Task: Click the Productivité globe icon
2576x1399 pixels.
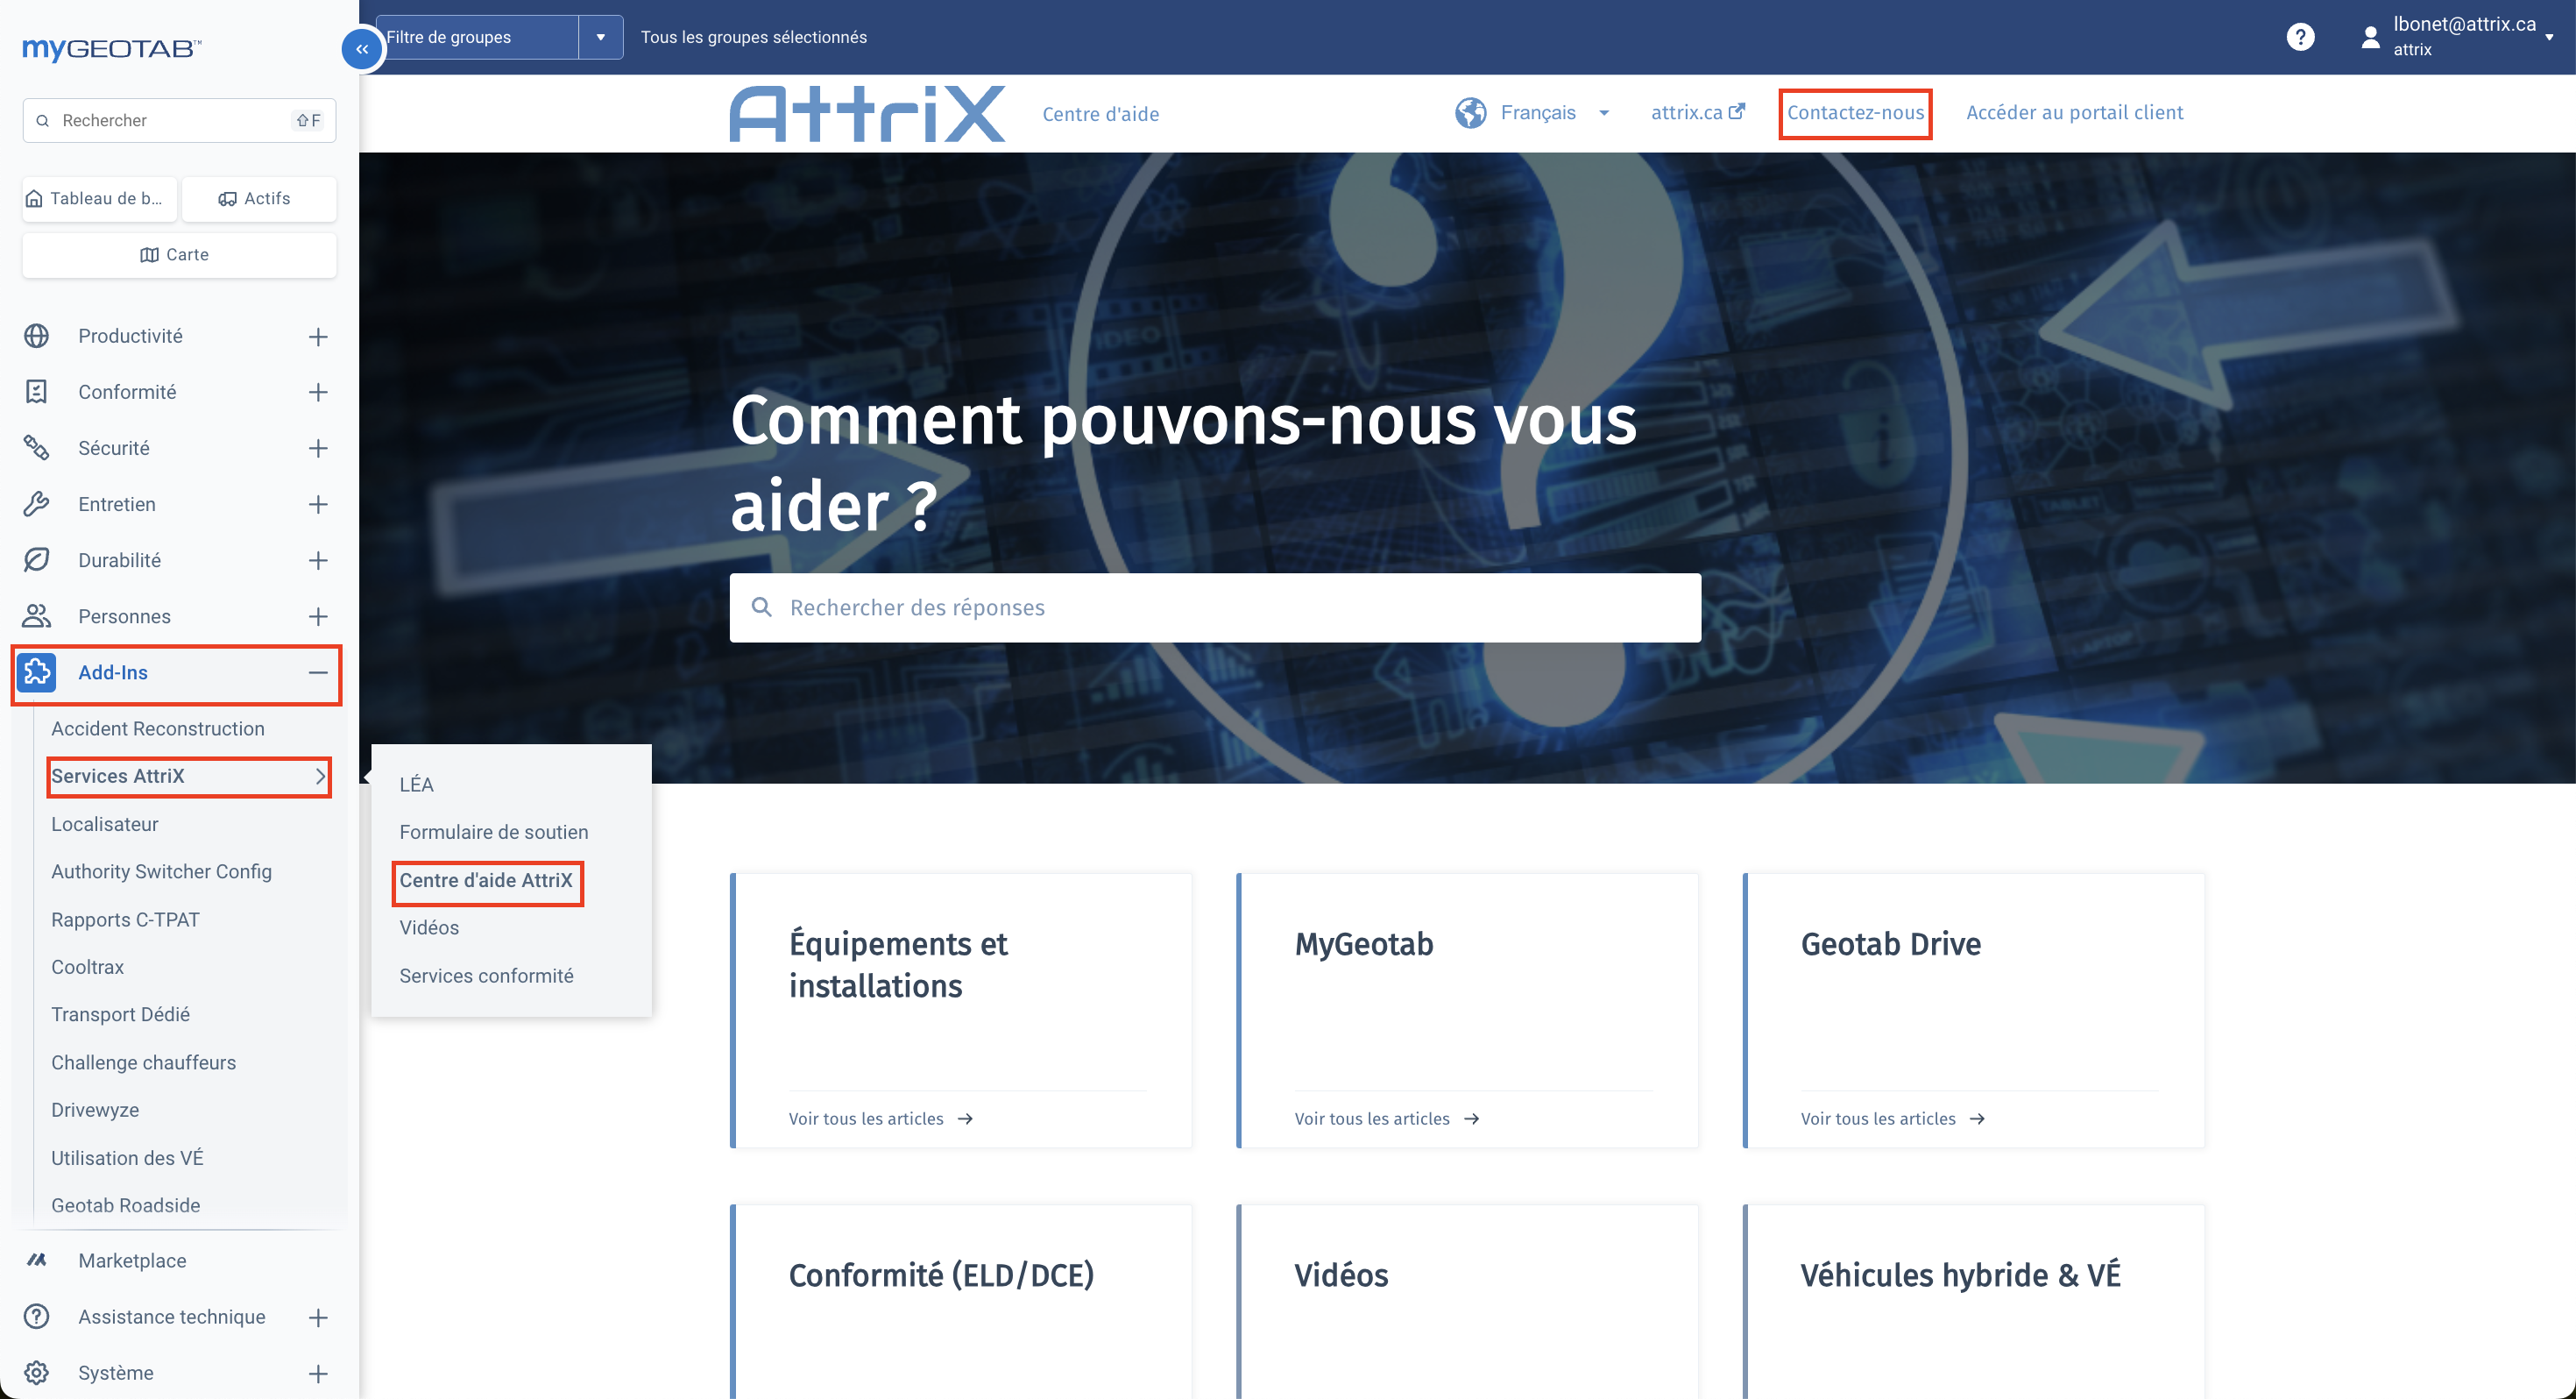Action: tap(37, 337)
